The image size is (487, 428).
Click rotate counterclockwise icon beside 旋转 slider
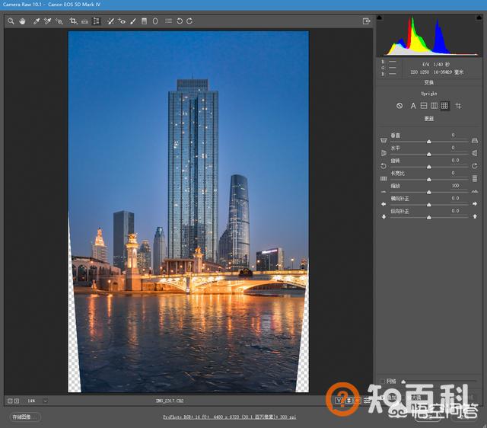pos(384,166)
